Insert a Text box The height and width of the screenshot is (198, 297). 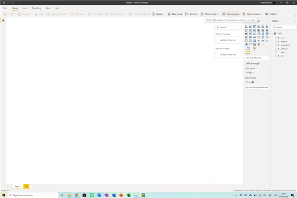coord(191,14)
